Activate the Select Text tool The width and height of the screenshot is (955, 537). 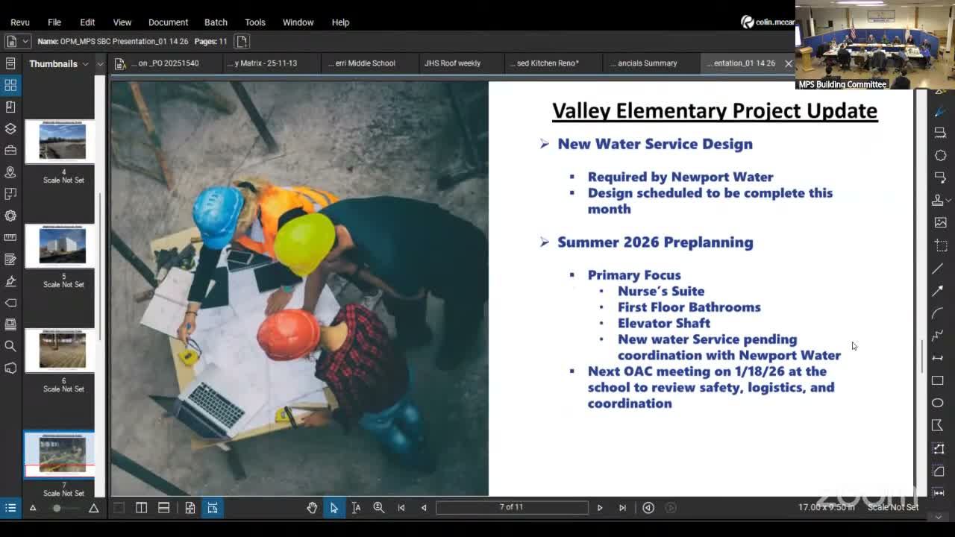(357, 507)
